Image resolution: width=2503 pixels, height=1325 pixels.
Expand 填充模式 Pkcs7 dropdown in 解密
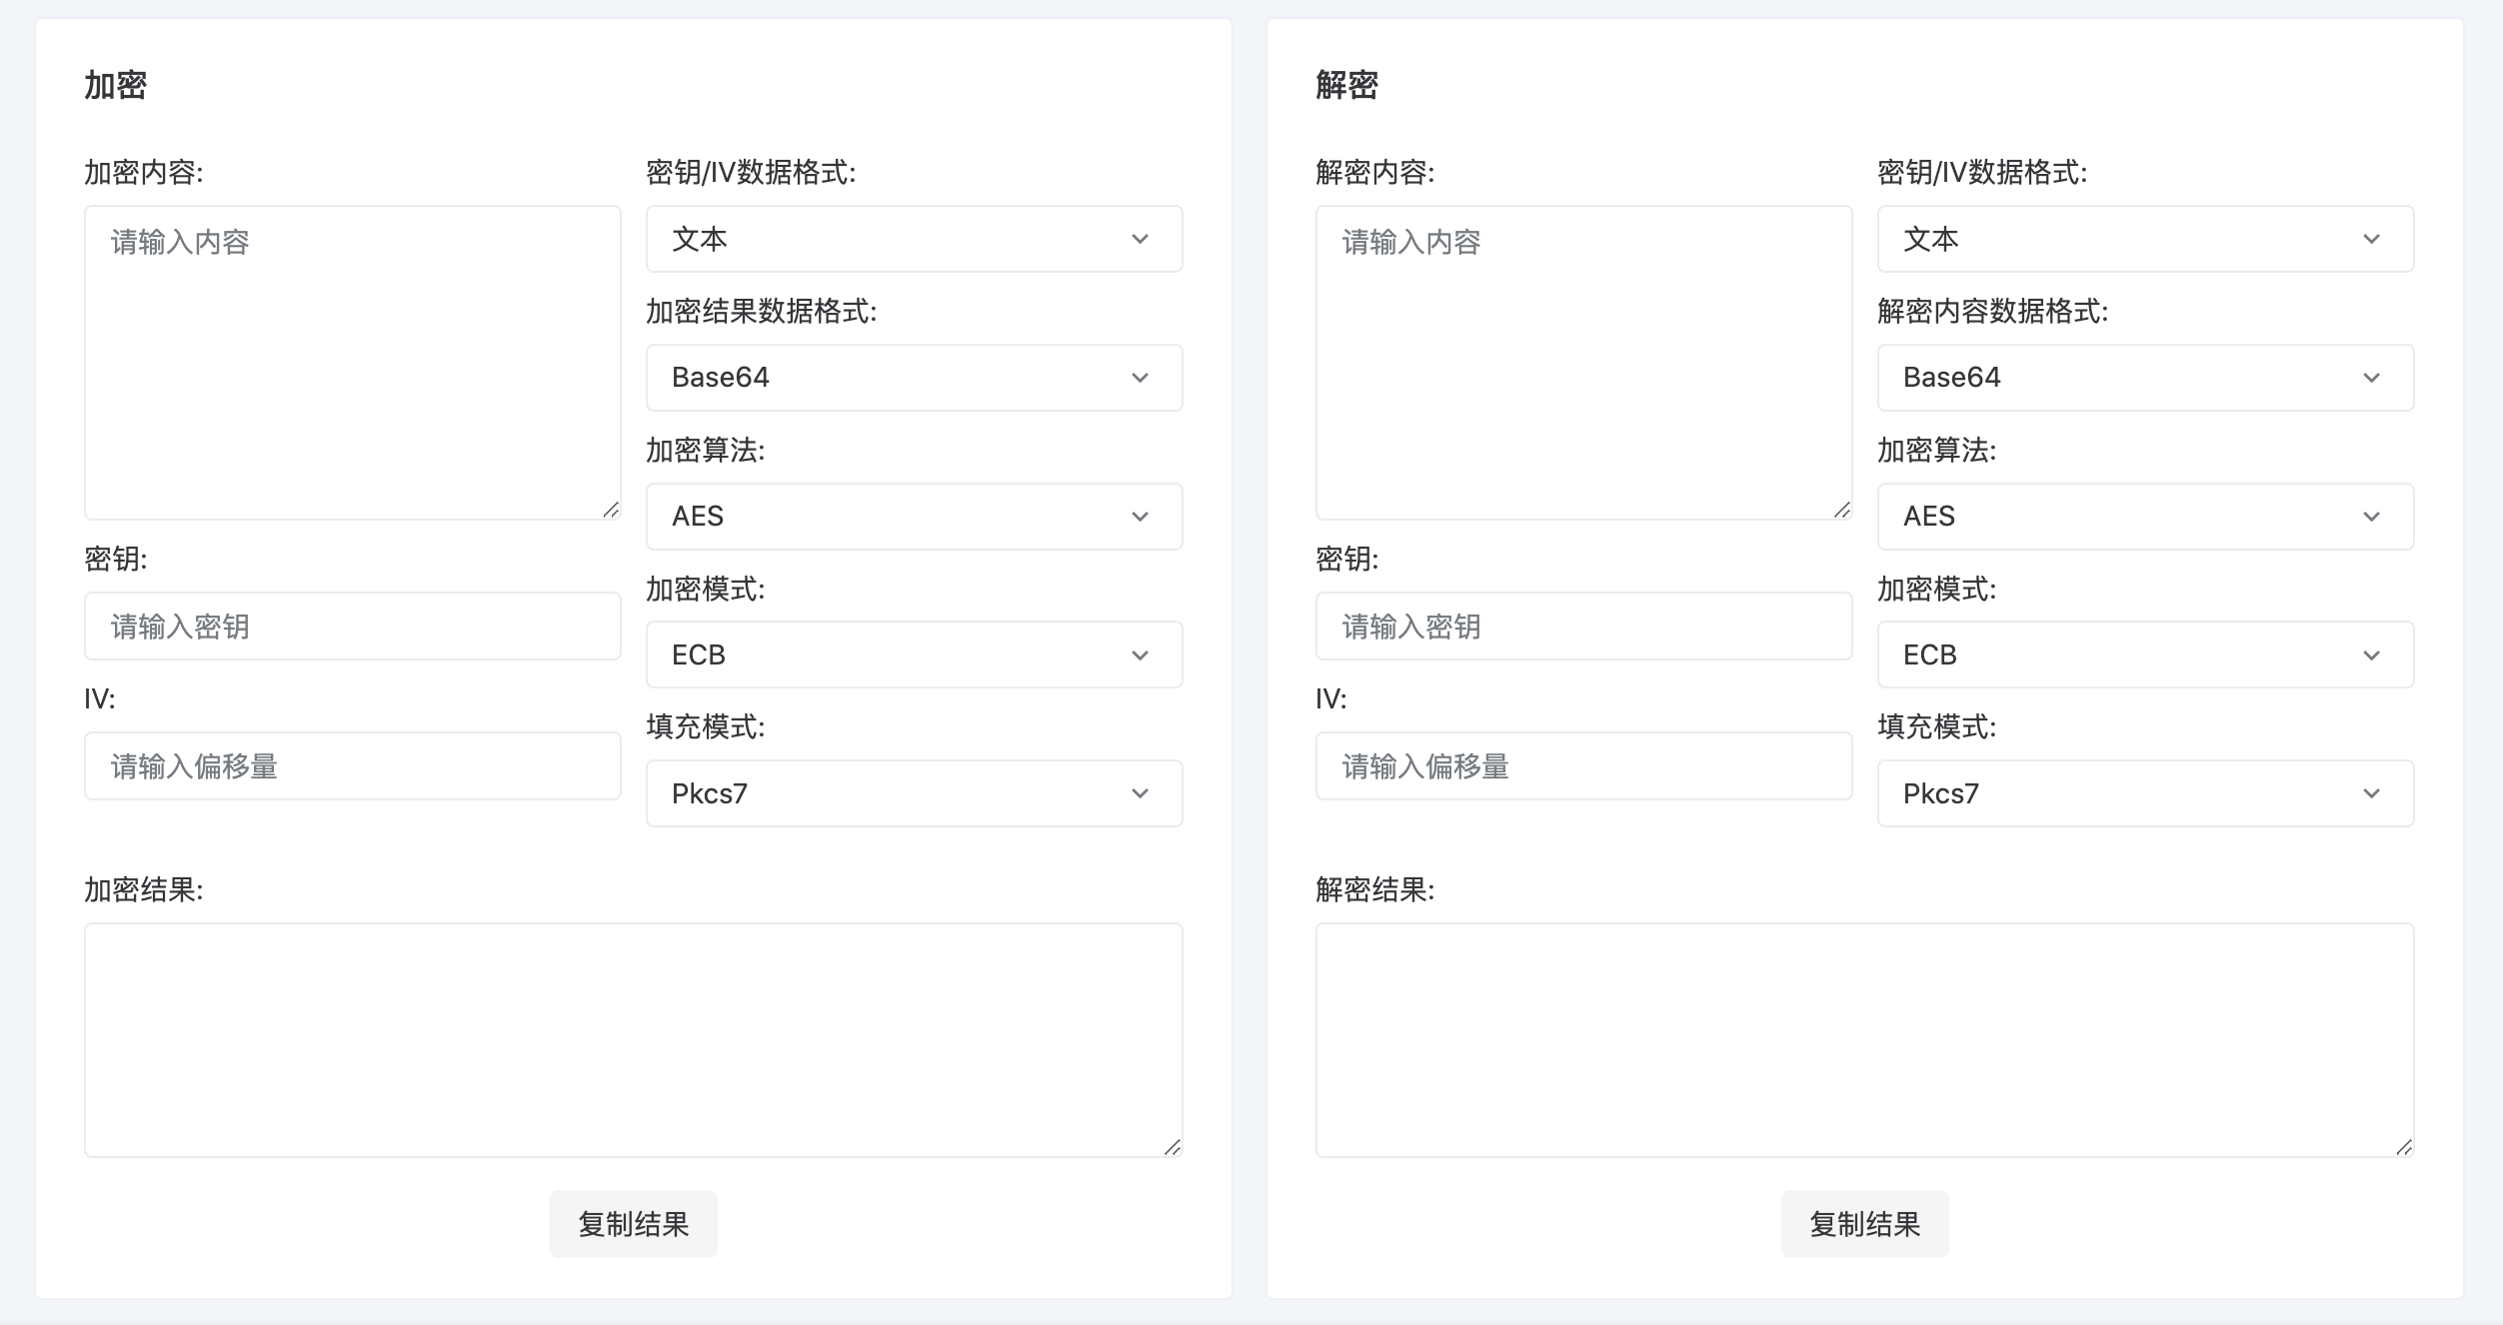click(x=2144, y=792)
